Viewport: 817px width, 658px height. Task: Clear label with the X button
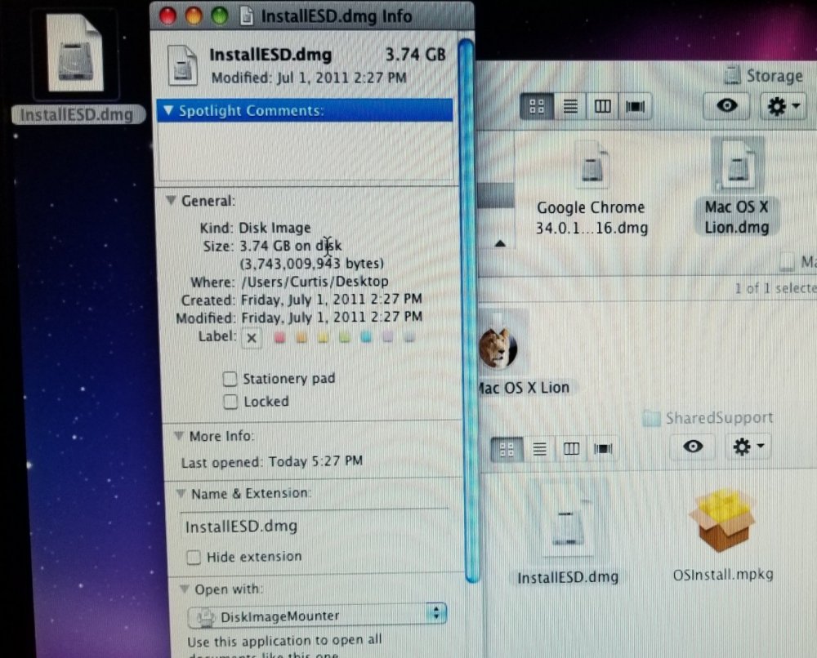(x=252, y=338)
